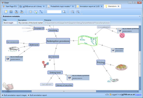Select the flying brain image node
The width and height of the screenshot is (143, 98).
[x=8, y=86]
